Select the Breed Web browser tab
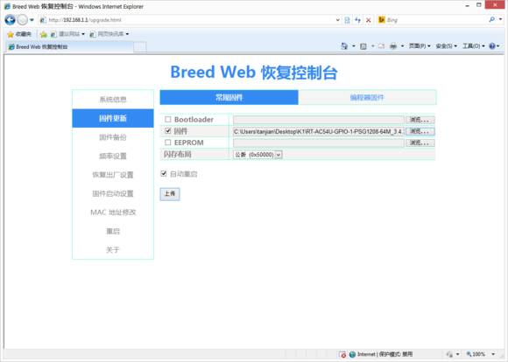 69,47
